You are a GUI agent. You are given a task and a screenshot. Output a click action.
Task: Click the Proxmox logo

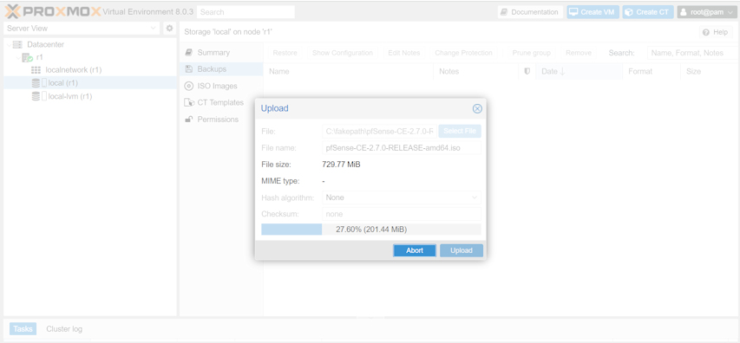click(53, 11)
